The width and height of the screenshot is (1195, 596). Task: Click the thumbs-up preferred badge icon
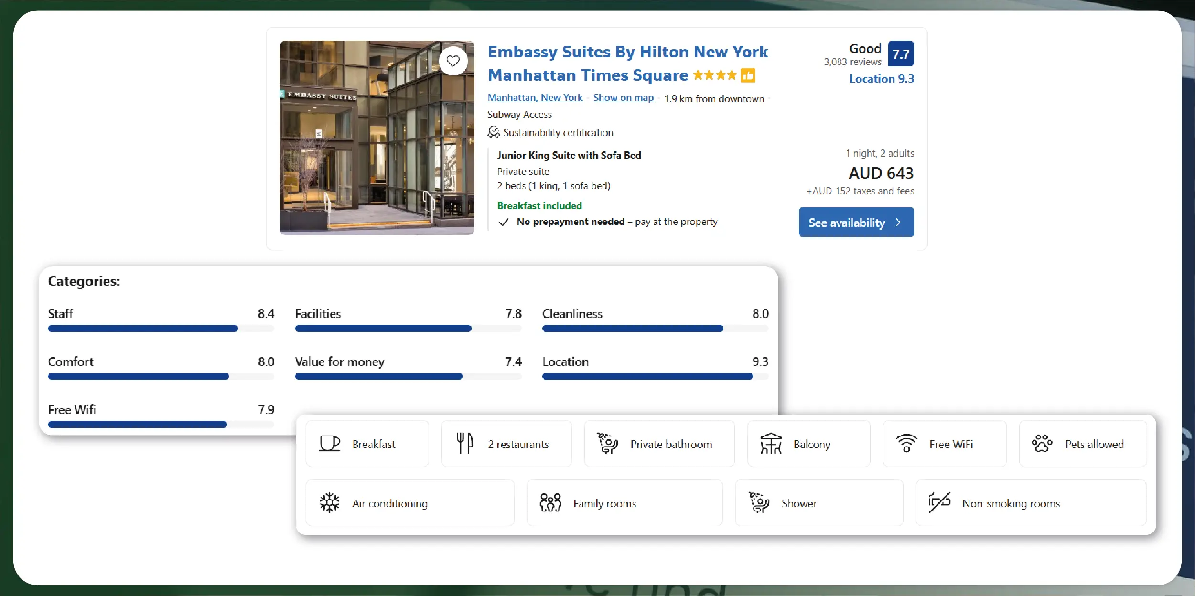(x=748, y=75)
